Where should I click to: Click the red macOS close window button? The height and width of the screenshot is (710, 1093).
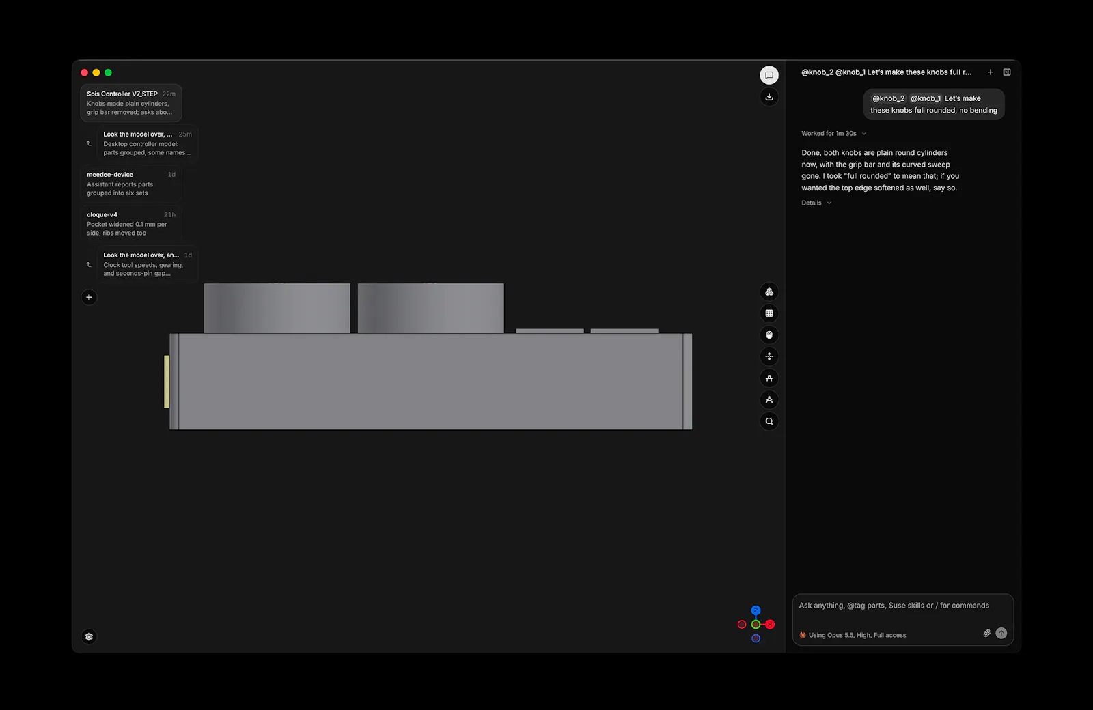(85, 72)
